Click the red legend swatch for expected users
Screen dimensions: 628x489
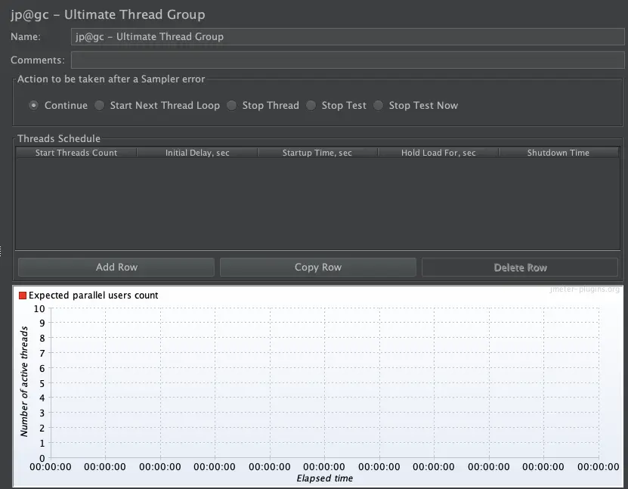click(x=23, y=296)
